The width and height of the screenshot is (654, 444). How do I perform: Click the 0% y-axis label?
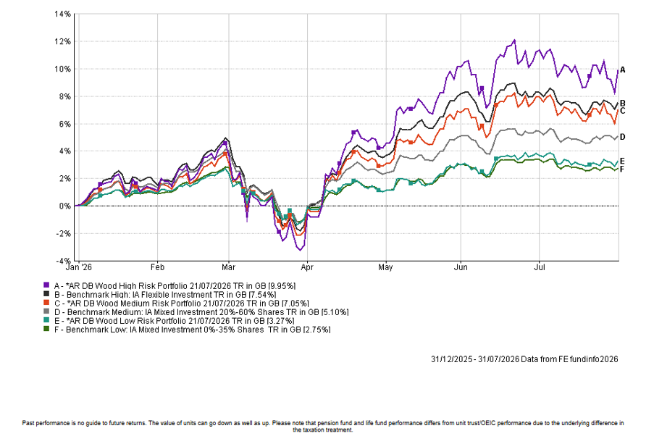click(x=64, y=206)
